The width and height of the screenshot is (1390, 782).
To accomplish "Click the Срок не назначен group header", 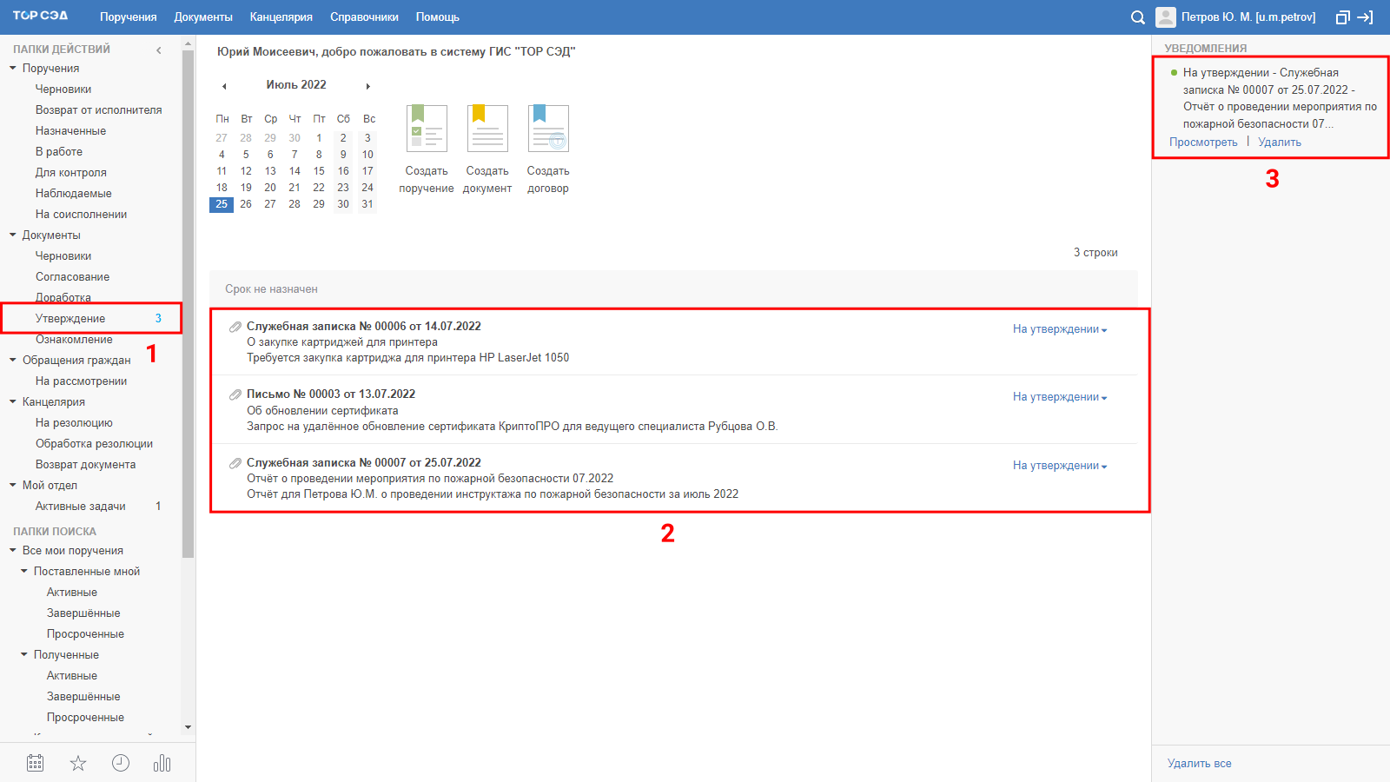I will tap(673, 289).
